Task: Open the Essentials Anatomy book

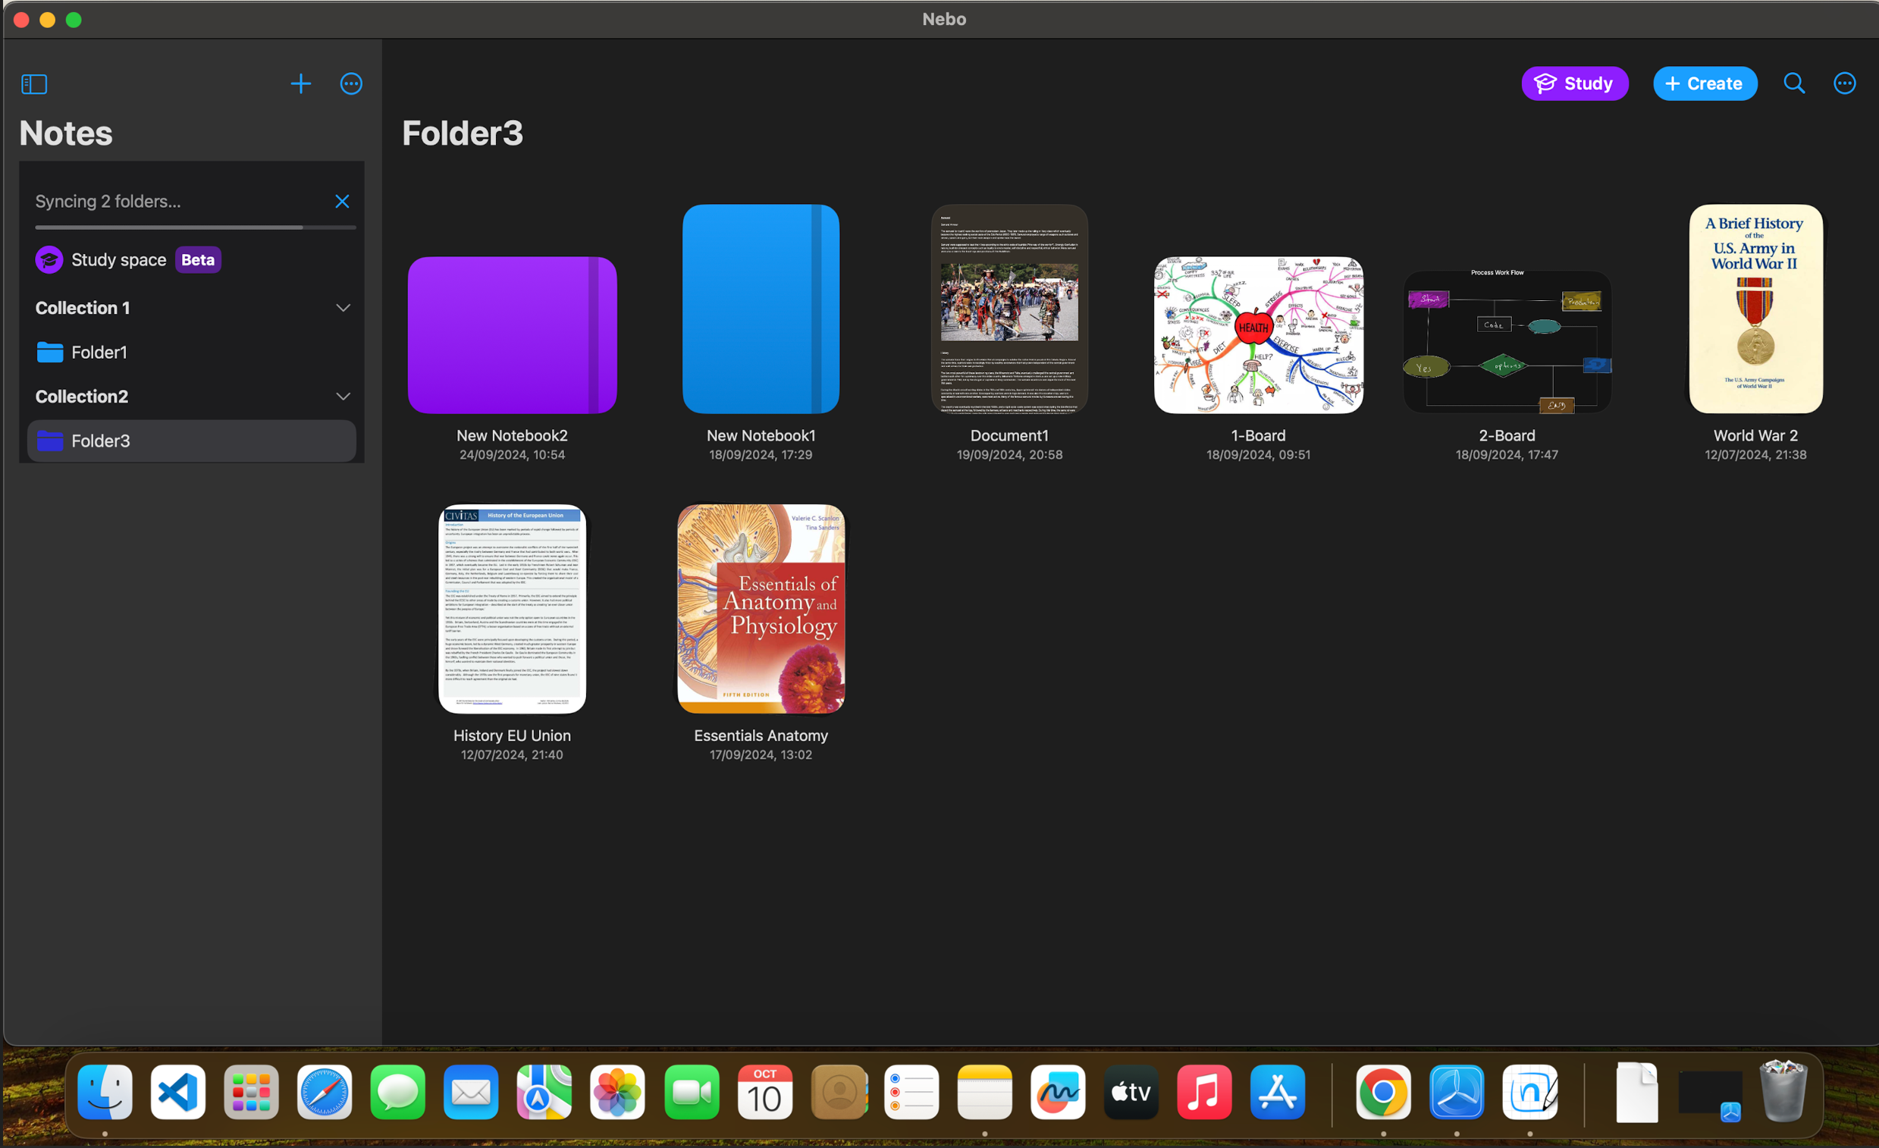Action: click(761, 609)
